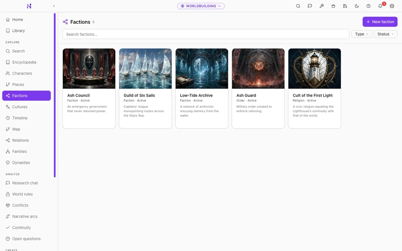Click 'Religion · Active' text on Cult card
Viewport: 402px width, 251px height.
(304, 100)
